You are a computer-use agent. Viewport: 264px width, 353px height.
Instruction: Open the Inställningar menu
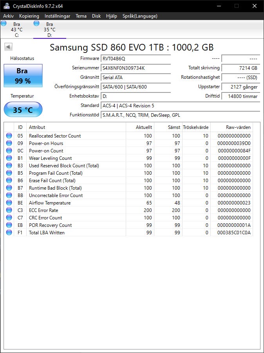click(57, 16)
